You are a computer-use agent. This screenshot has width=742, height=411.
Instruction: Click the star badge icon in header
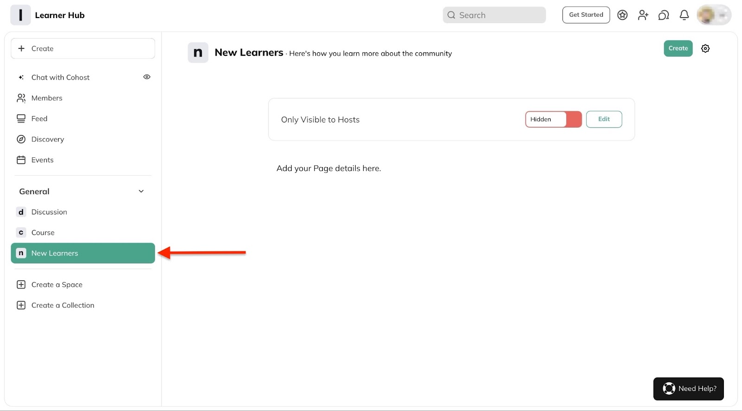(622, 15)
